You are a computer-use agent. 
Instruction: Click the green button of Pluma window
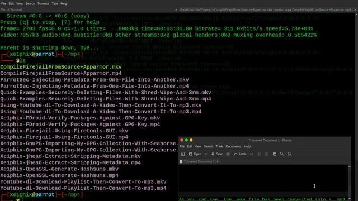[x=186, y=140]
